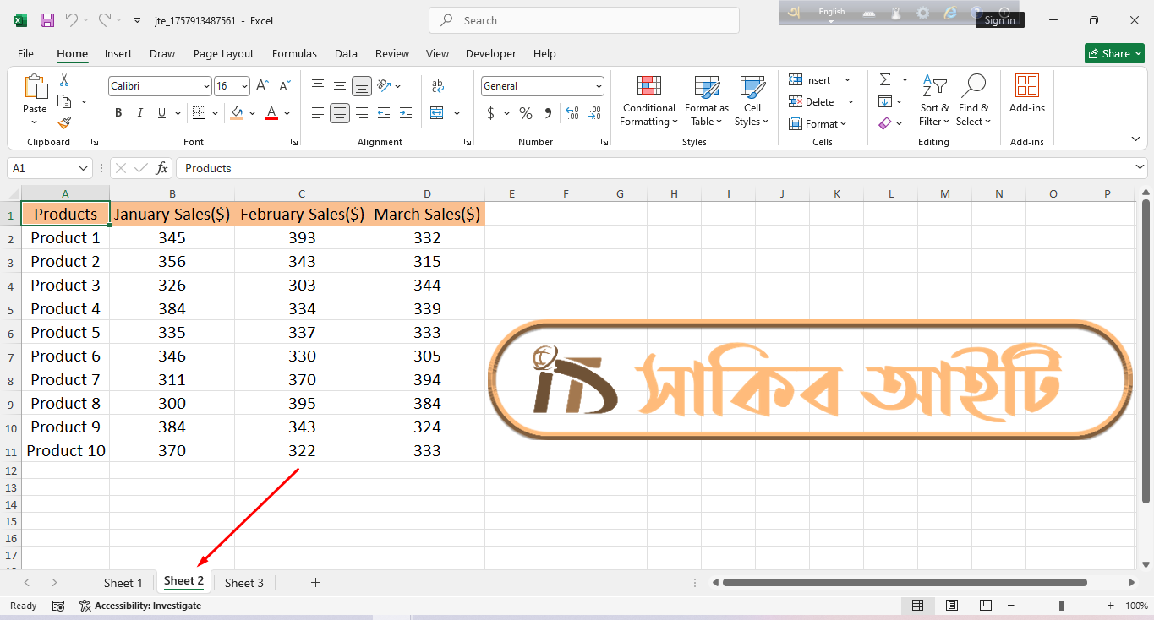Click the Percent Style icon
This screenshot has height=620, width=1154.
[526, 113]
